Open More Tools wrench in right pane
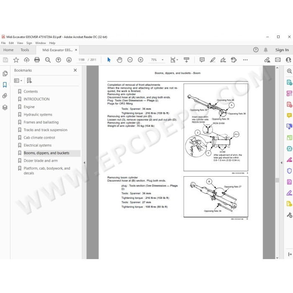The width and height of the screenshot is (293, 293). [x=290, y=215]
